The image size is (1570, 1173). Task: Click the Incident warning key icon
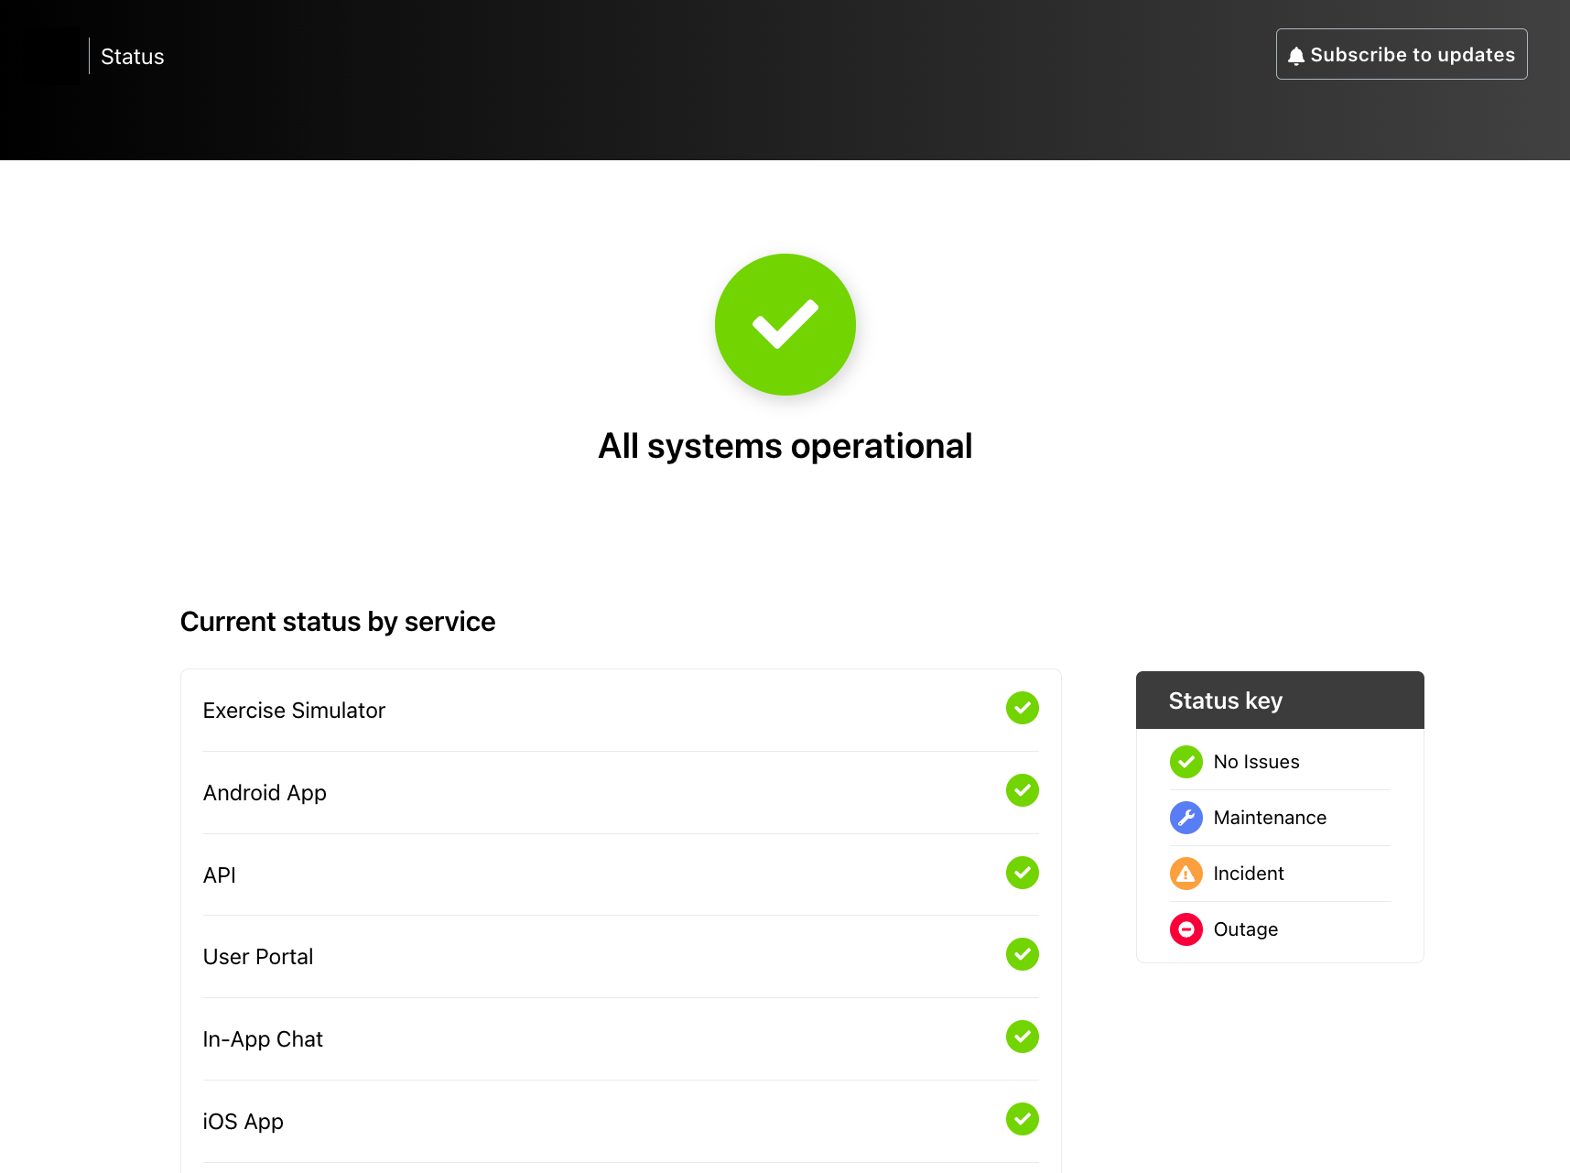tap(1186, 874)
